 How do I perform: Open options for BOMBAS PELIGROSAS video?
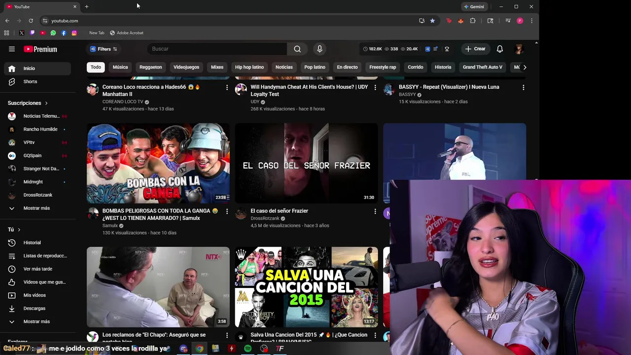coord(227,211)
